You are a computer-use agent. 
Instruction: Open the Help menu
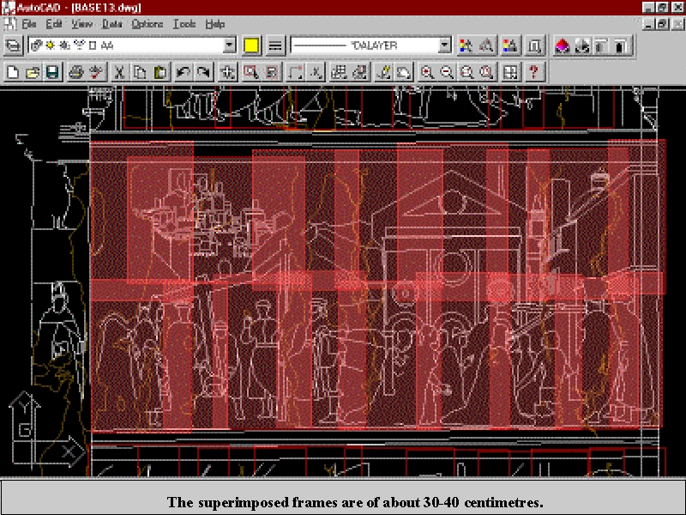click(x=215, y=24)
